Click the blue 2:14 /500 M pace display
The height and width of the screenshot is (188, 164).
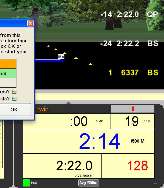[x=89, y=141]
